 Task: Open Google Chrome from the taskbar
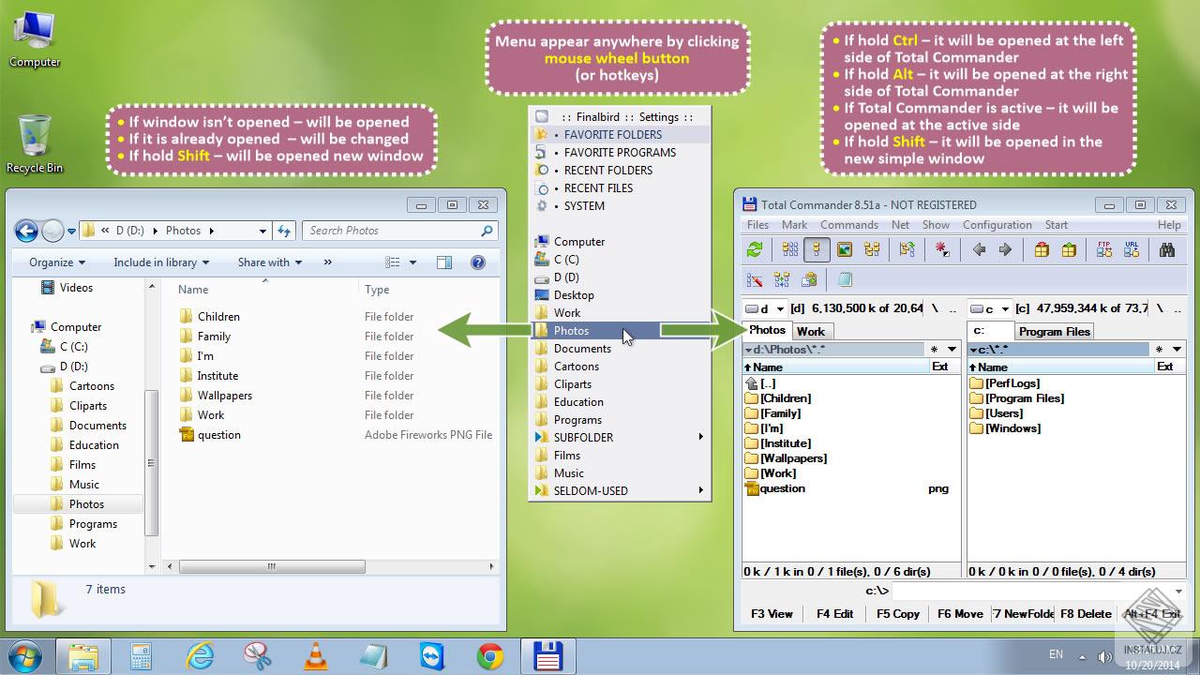490,656
